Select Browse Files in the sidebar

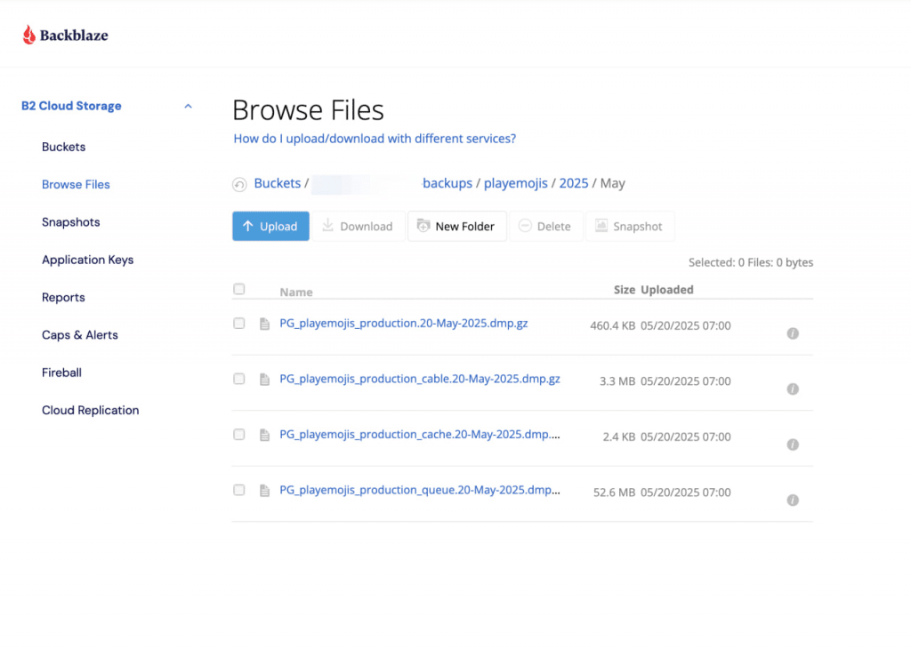click(76, 185)
